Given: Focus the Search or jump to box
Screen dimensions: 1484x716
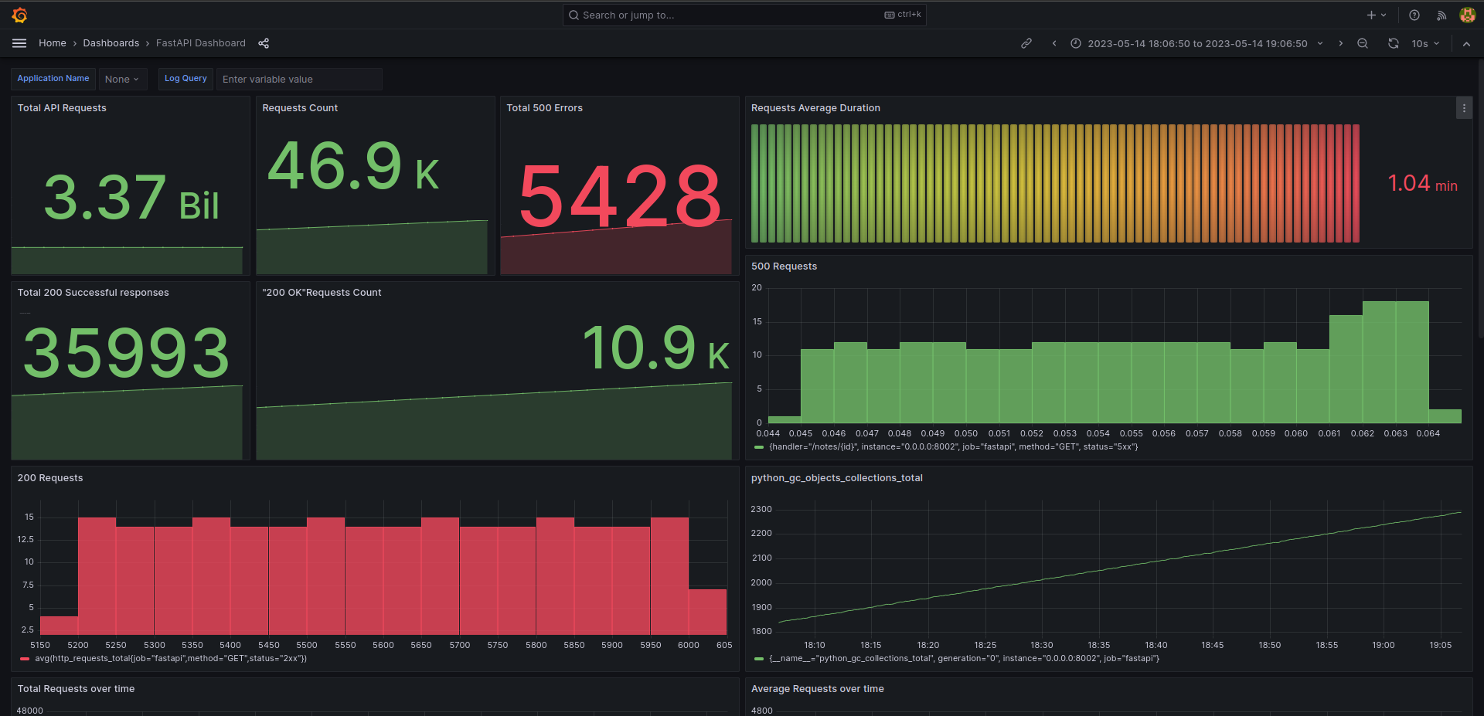Looking at the screenshot, I should pyautogui.click(x=744, y=15).
